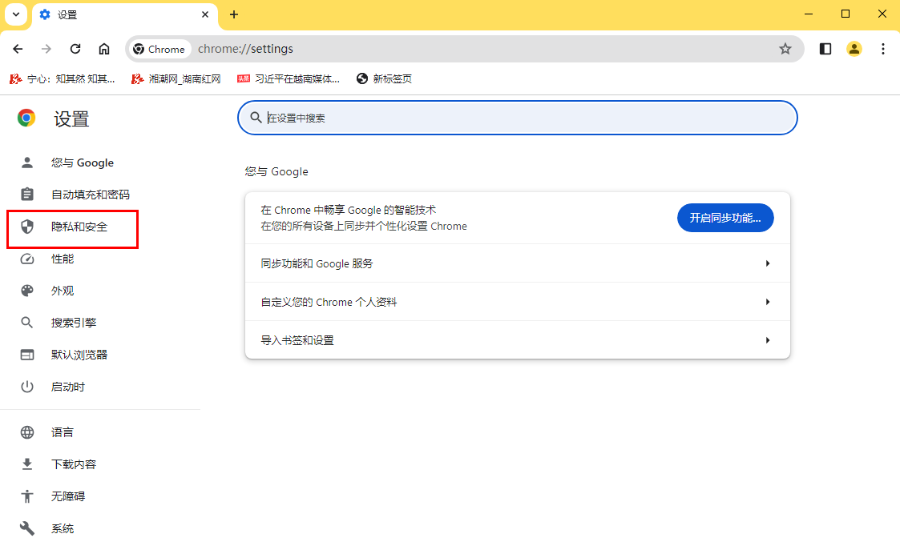Go back with the browser back arrow

click(x=18, y=49)
